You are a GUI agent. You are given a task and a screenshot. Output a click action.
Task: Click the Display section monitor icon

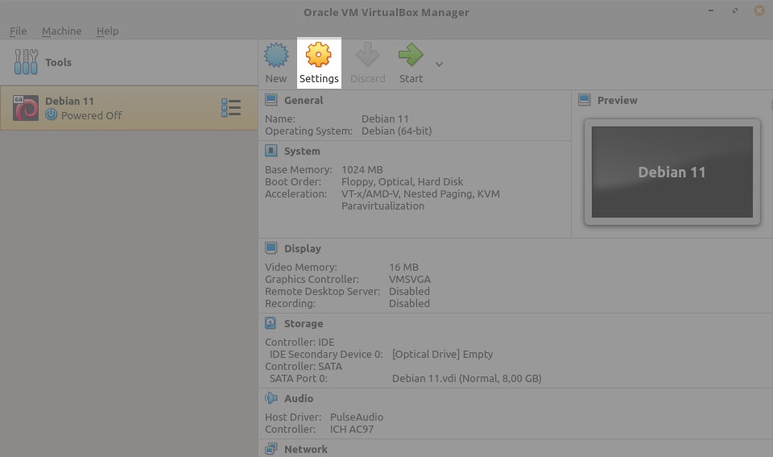pos(271,247)
